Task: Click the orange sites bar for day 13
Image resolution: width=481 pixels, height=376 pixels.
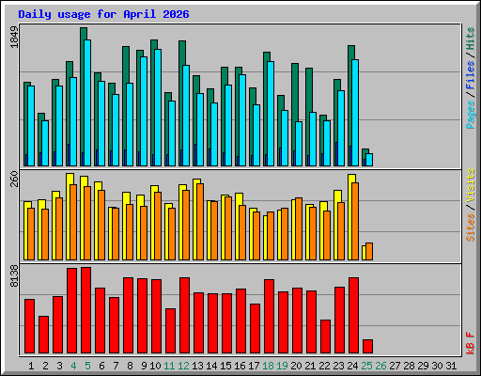Action: [x=200, y=222]
